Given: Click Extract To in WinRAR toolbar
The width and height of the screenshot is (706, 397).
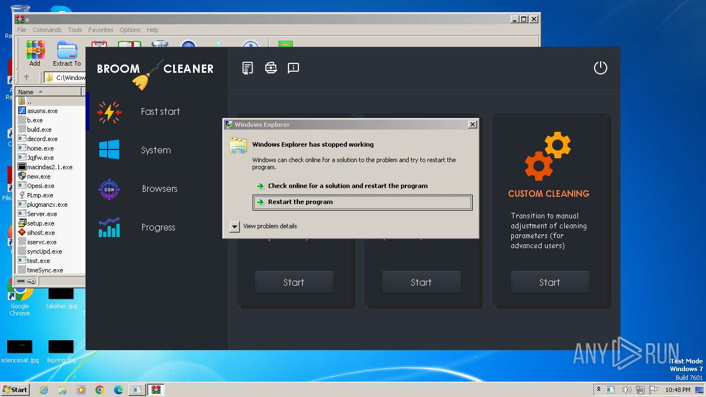Looking at the screenshot, I should click(x=67, y=54).
